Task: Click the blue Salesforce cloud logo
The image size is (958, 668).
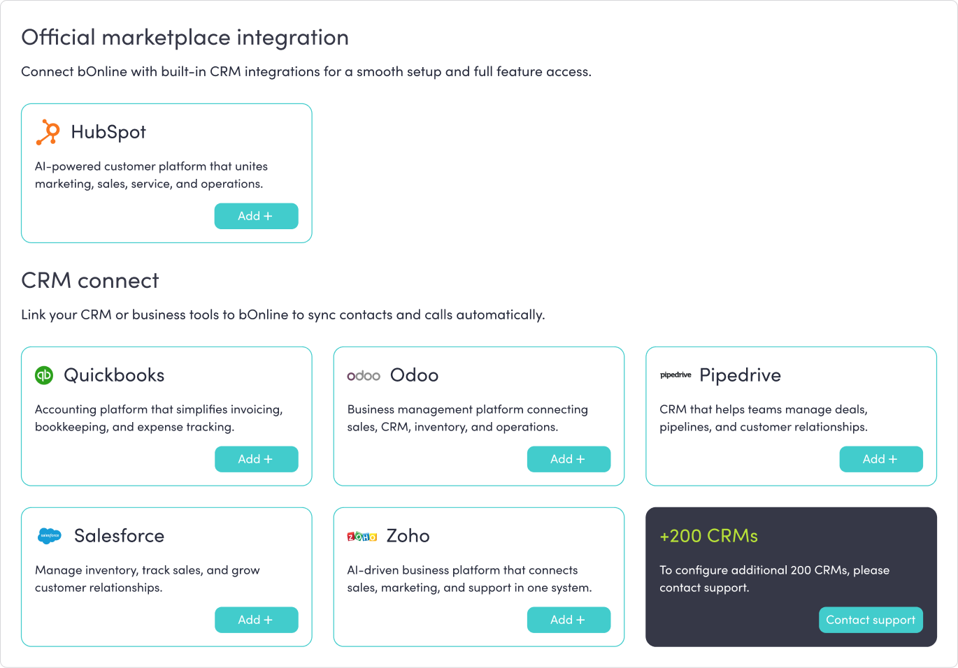Action: tap(50, 536)
